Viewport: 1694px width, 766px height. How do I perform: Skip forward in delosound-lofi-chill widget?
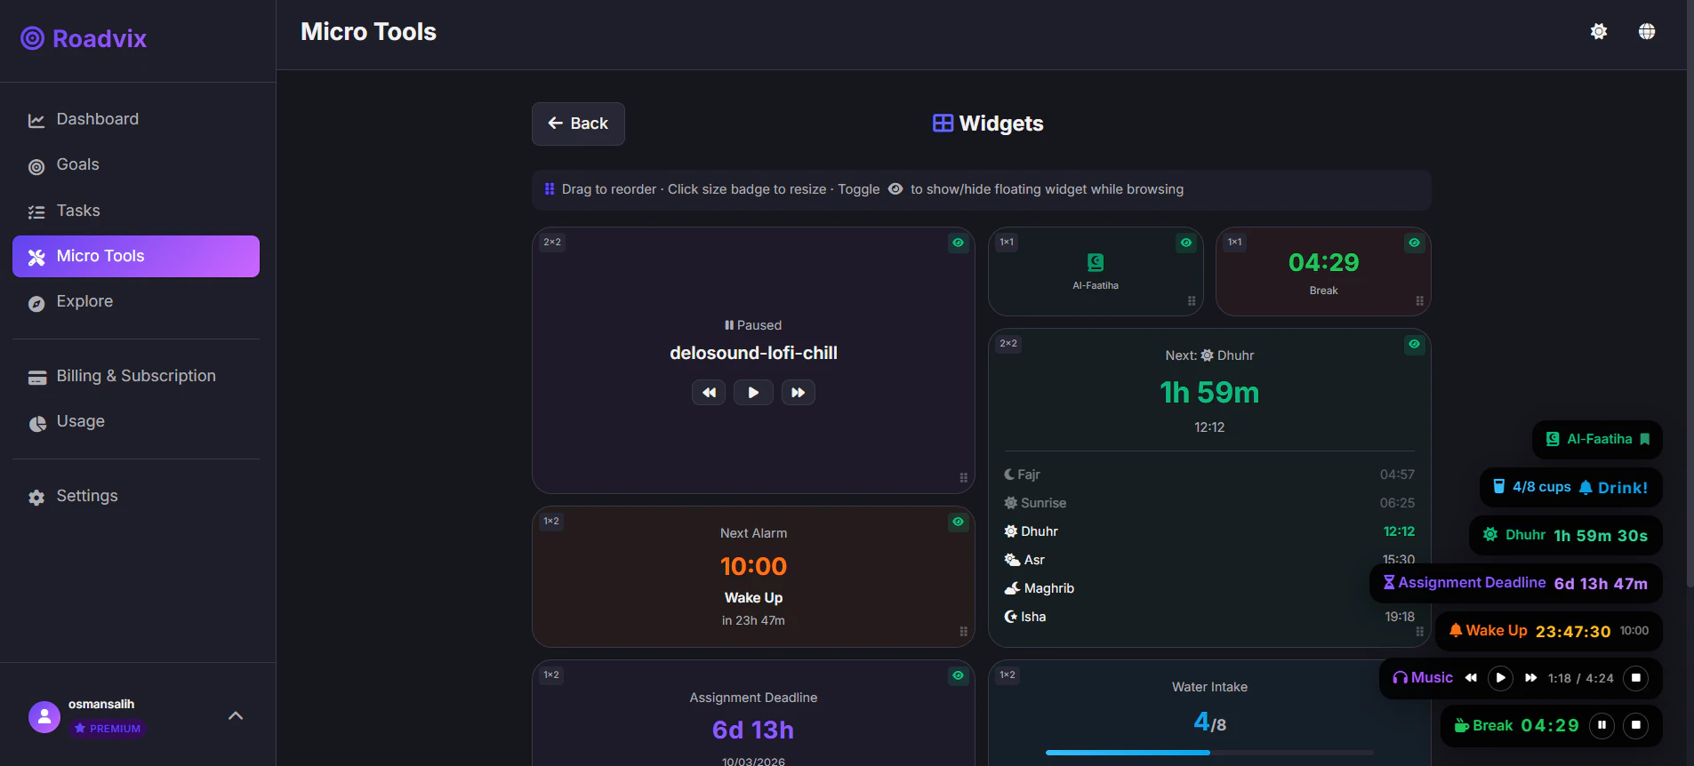(799, 393)
